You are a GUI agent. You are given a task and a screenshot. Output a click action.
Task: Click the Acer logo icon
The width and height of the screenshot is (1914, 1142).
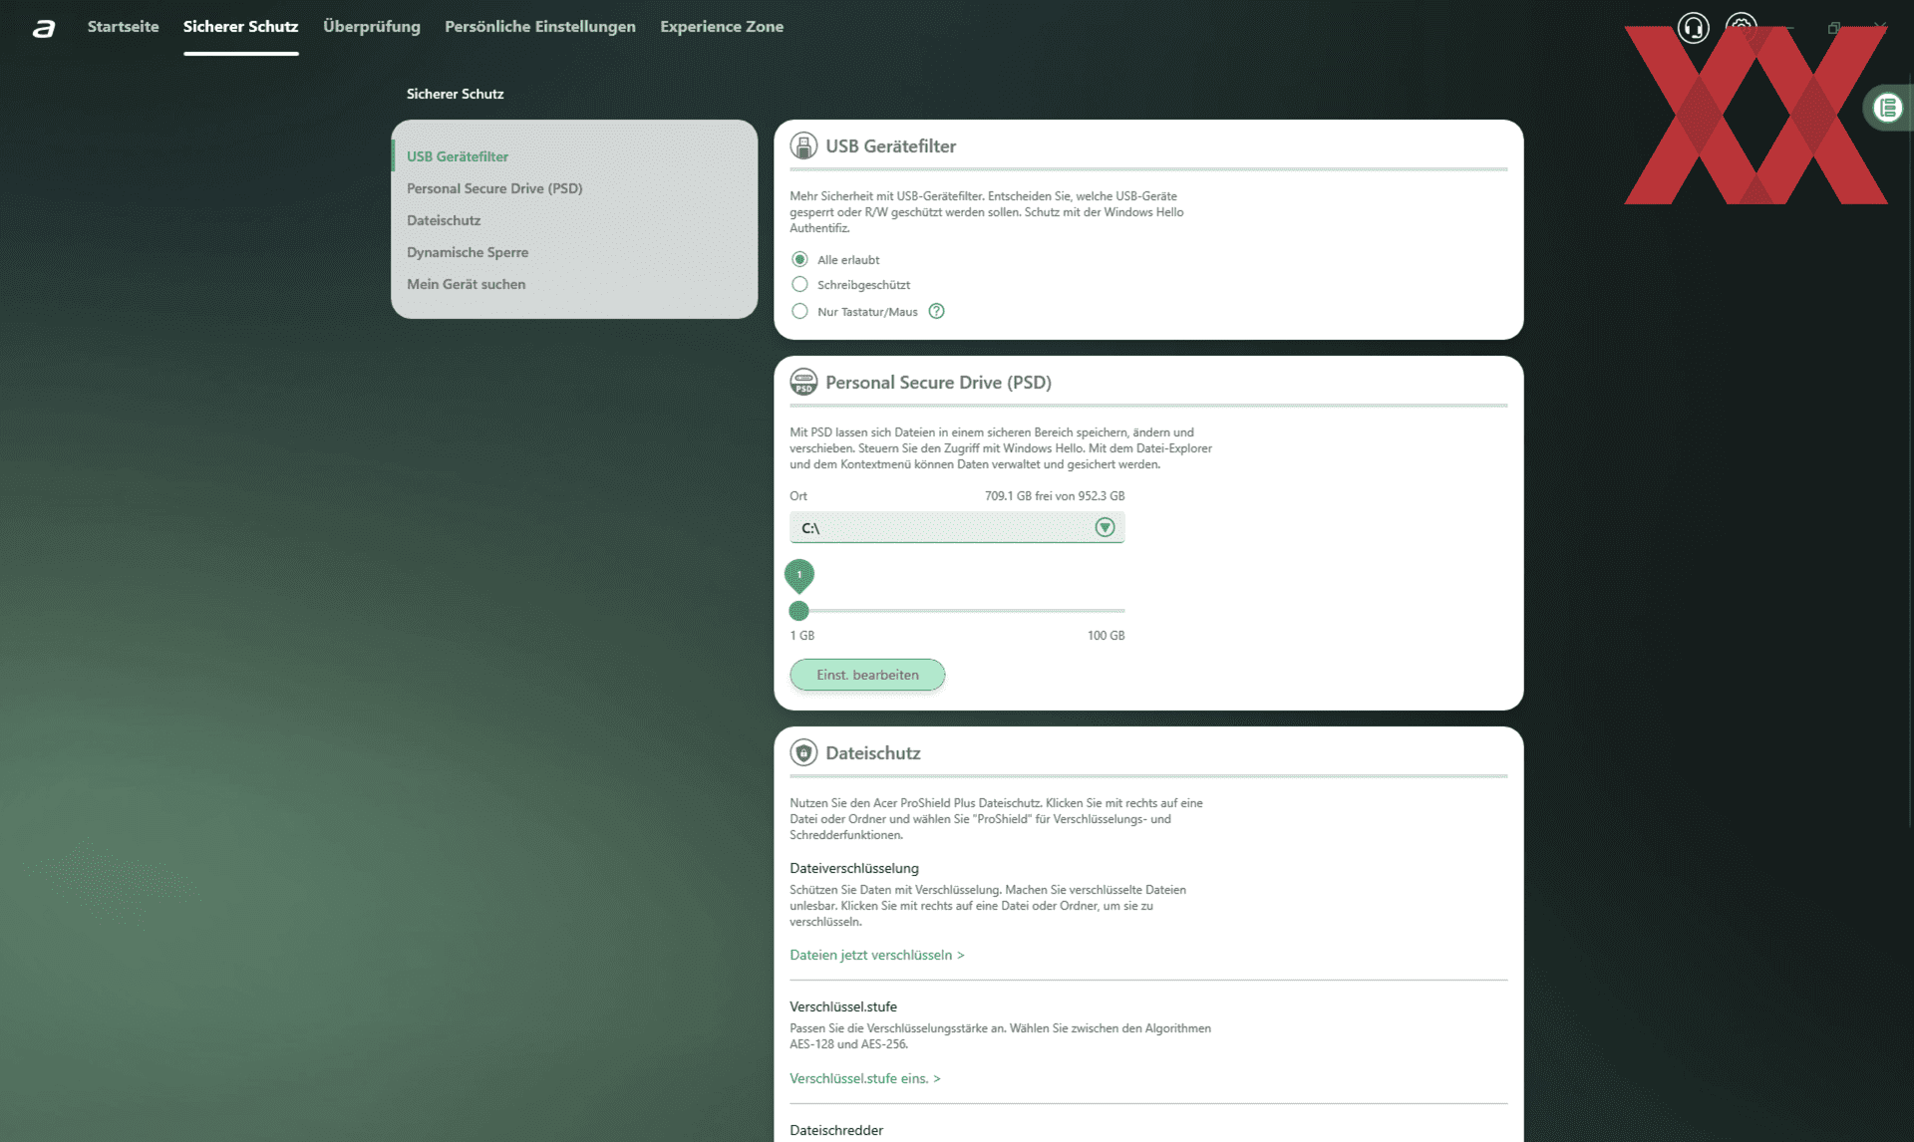(x=44, y=28)
